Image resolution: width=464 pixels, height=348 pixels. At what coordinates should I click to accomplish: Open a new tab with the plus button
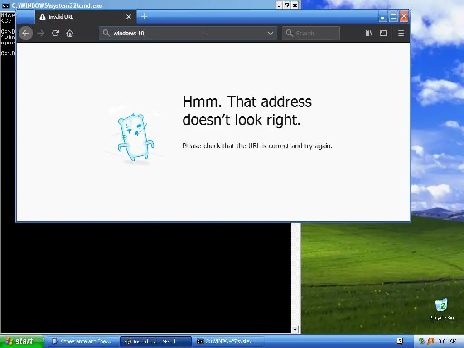(144, 17)
